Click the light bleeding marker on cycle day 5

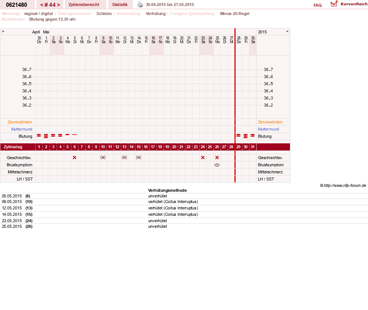68,135
